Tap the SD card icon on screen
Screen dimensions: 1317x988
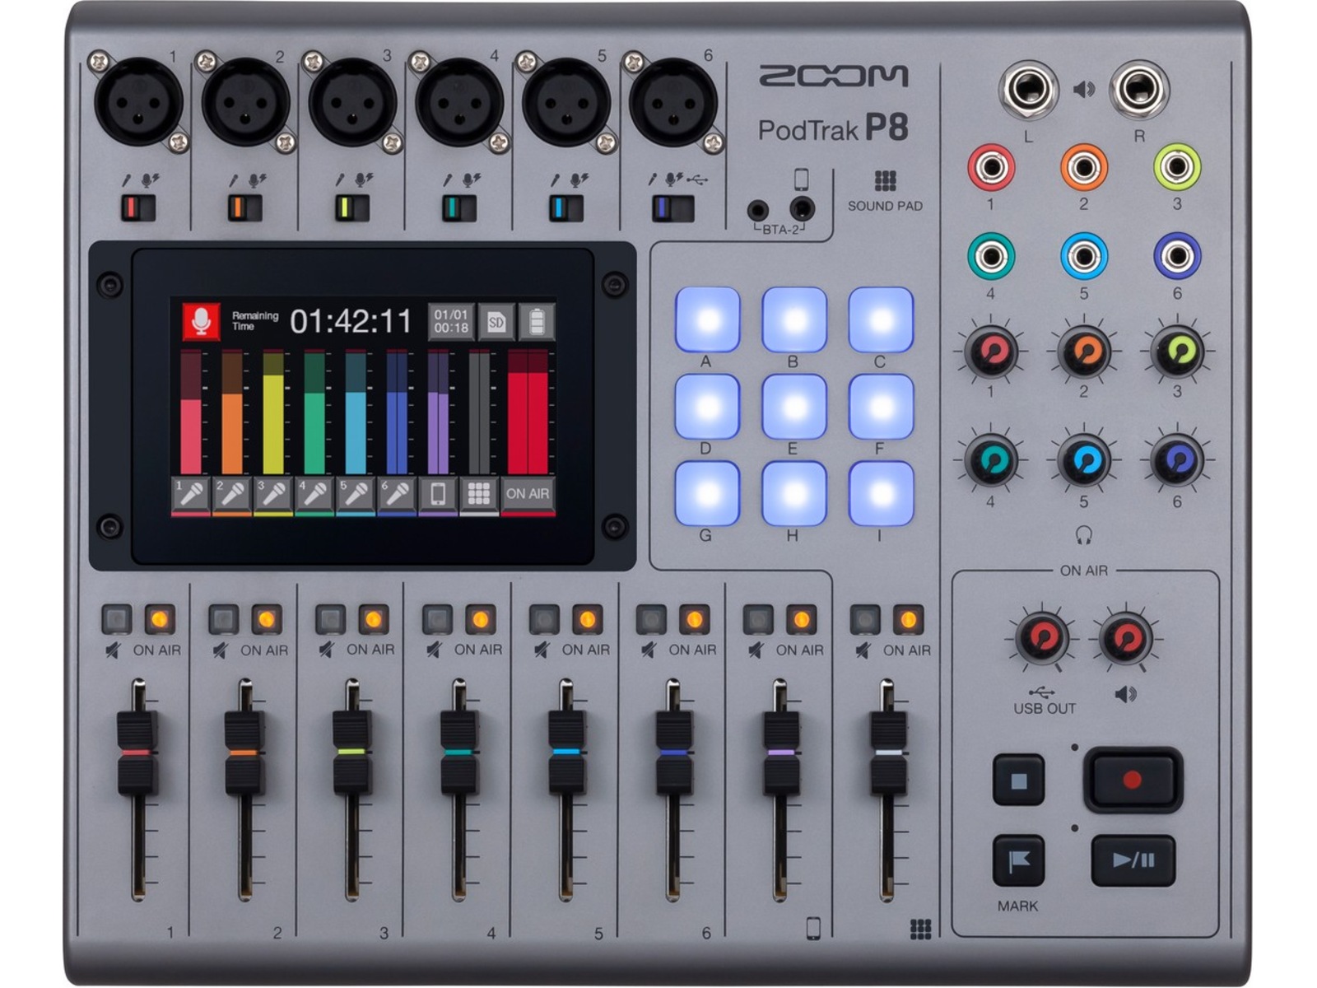click(x=496, y=322)
